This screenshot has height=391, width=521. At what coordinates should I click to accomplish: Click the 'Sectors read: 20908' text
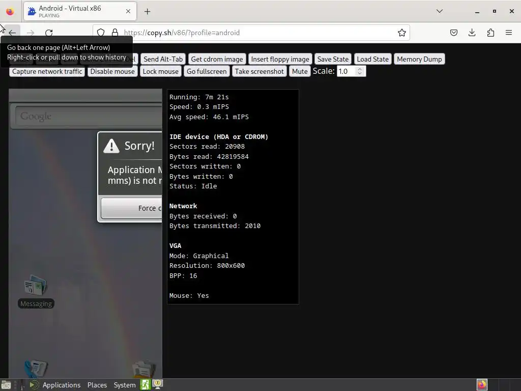tap(207, 147)
